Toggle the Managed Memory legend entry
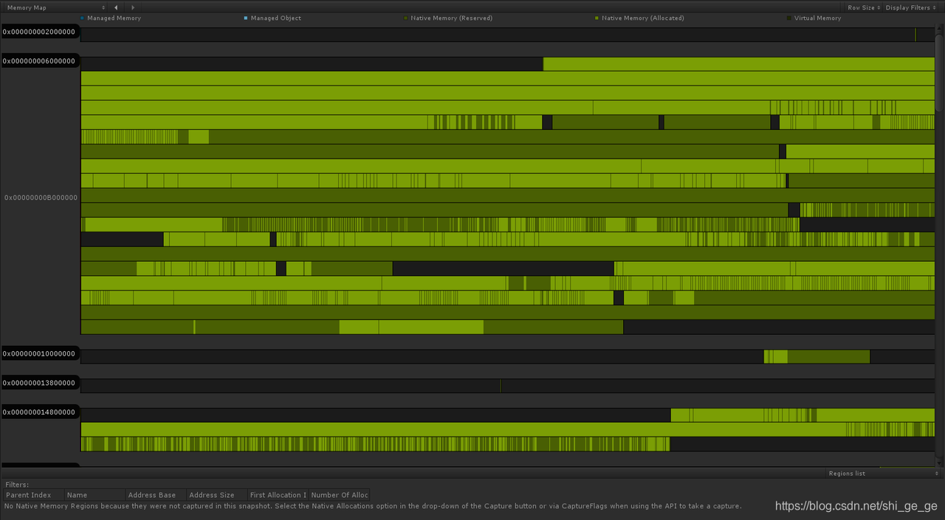Screen dimensions: 945x520 point(111,18)
